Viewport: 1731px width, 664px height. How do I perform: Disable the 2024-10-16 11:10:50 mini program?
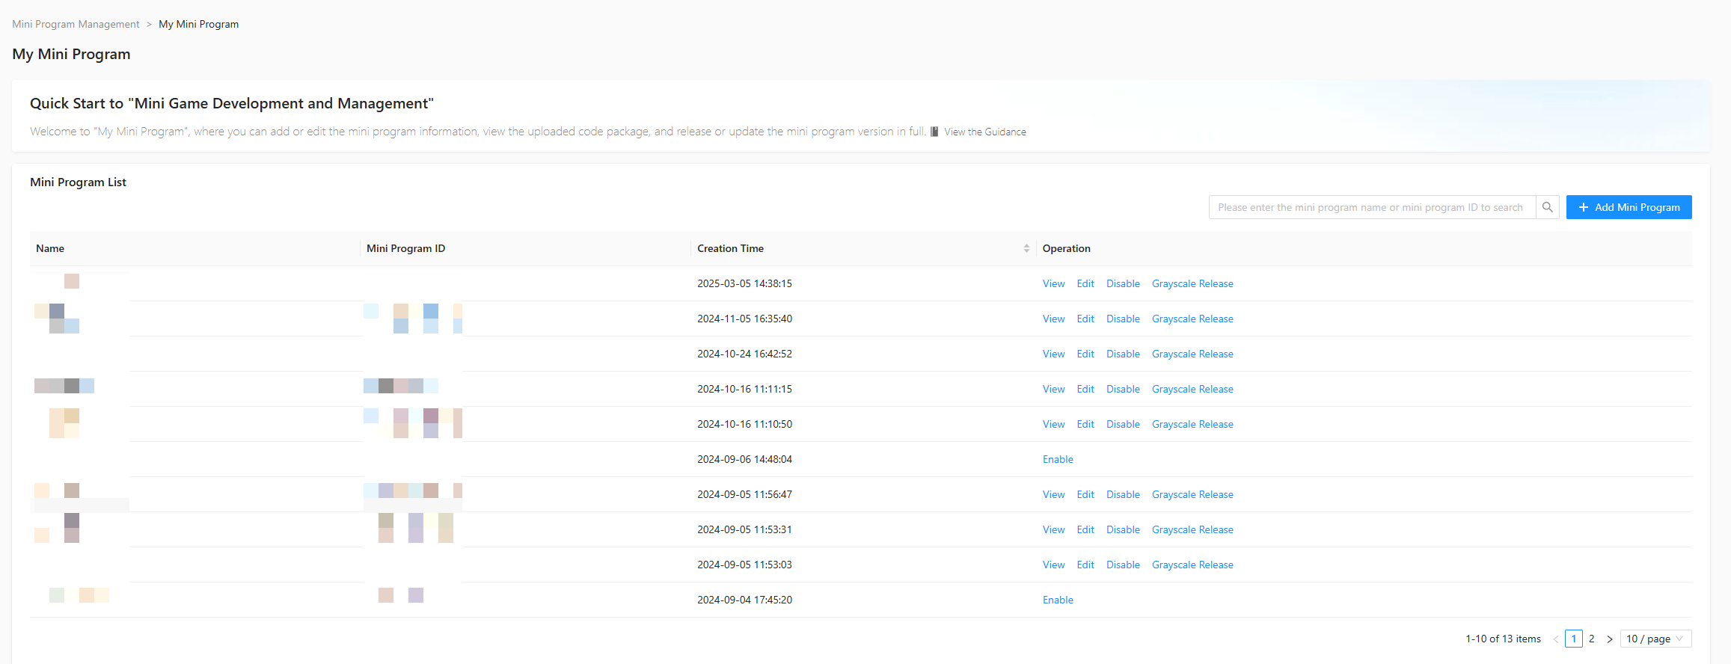point(1124,424)
